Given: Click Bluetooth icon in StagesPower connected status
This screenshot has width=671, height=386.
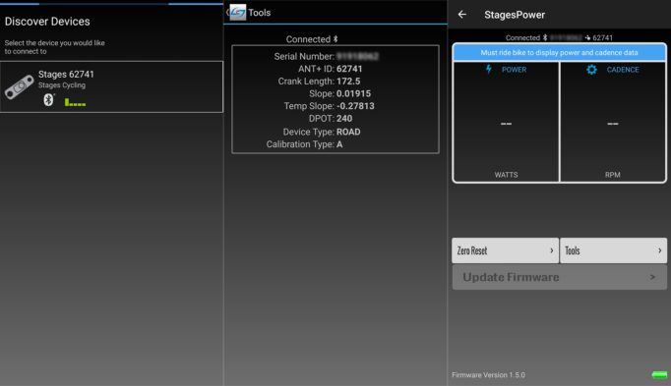Looking at the screenshot, I should pos(545,37).
